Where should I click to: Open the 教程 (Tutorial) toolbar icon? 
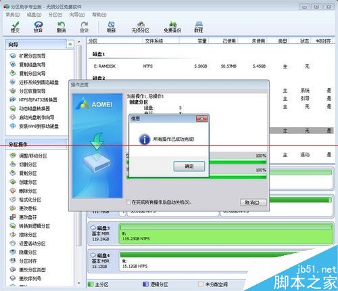click(x=199, y=27)
